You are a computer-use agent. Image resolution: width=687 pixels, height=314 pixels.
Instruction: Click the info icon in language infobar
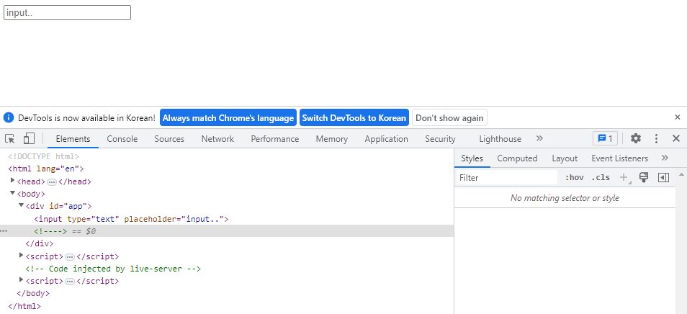click(x=9, y=118)
